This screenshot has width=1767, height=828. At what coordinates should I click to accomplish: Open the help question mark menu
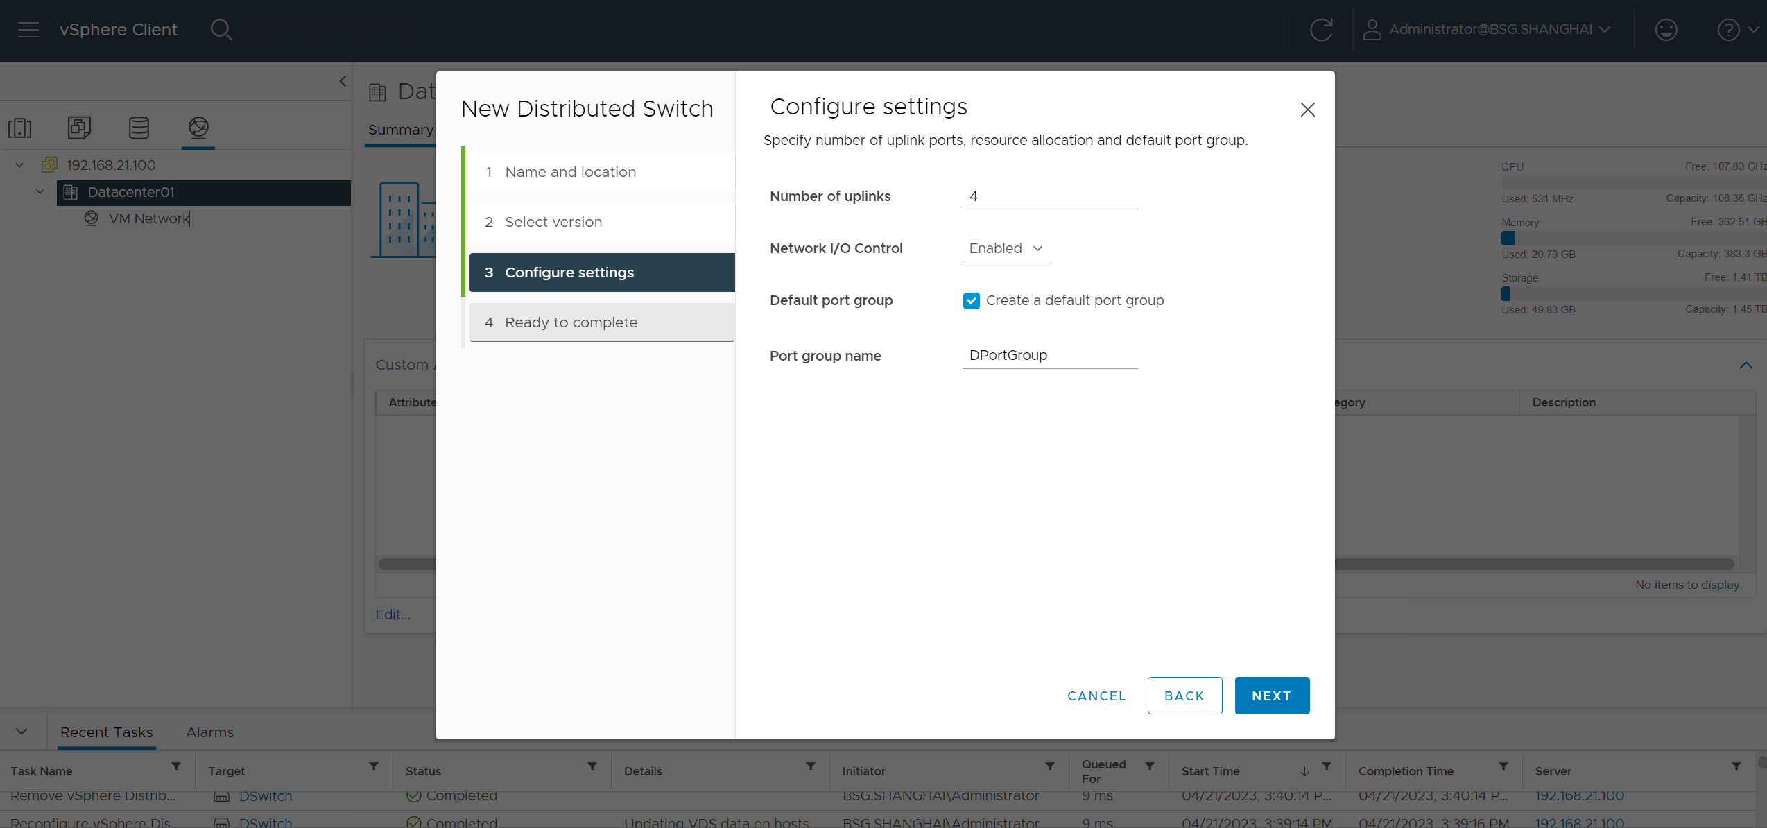click(1736, 30)
